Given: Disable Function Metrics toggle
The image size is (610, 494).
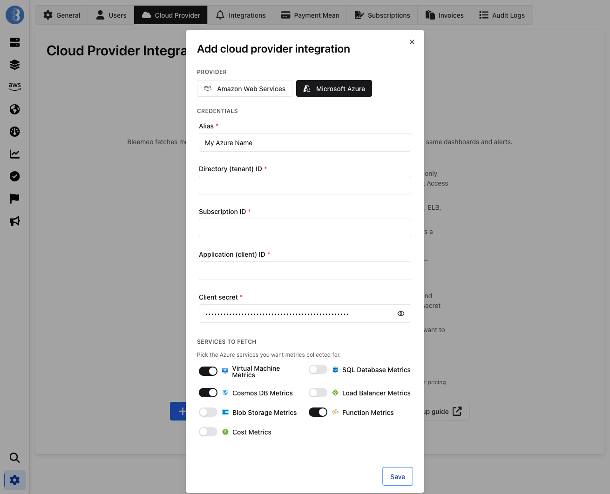Looking at the screenshot, I should [x=318, y=412].
